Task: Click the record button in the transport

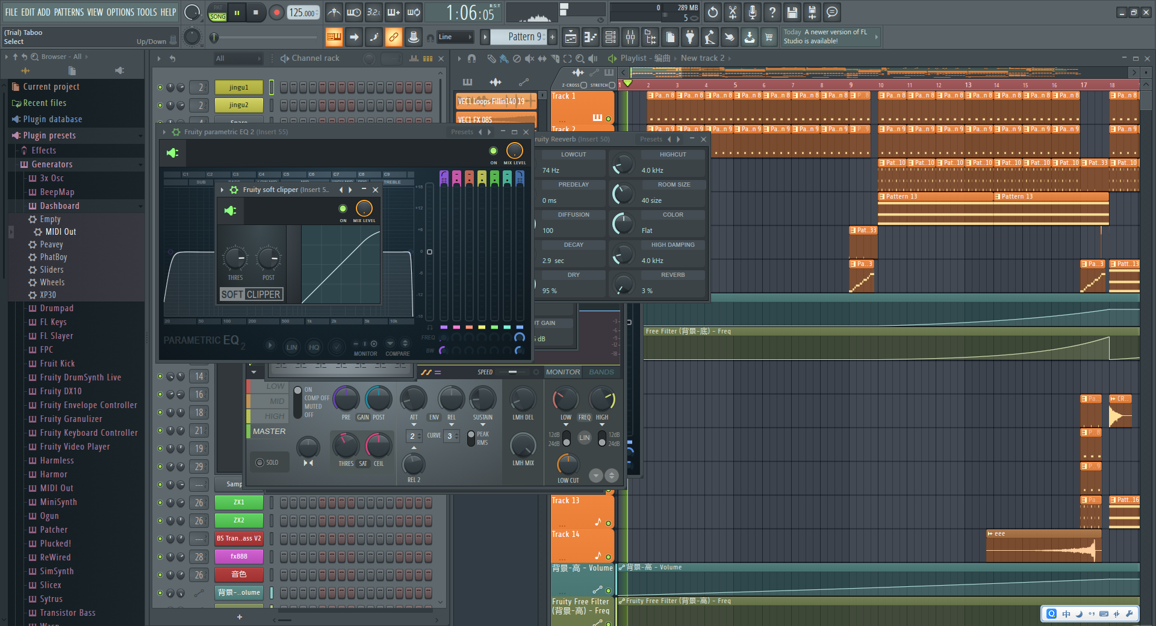Action: point(276,13)
